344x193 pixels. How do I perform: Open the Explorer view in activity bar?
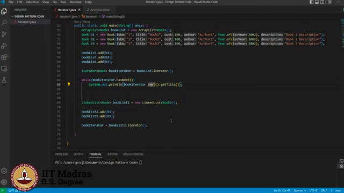pyautogui.click(x=4, y=11)
